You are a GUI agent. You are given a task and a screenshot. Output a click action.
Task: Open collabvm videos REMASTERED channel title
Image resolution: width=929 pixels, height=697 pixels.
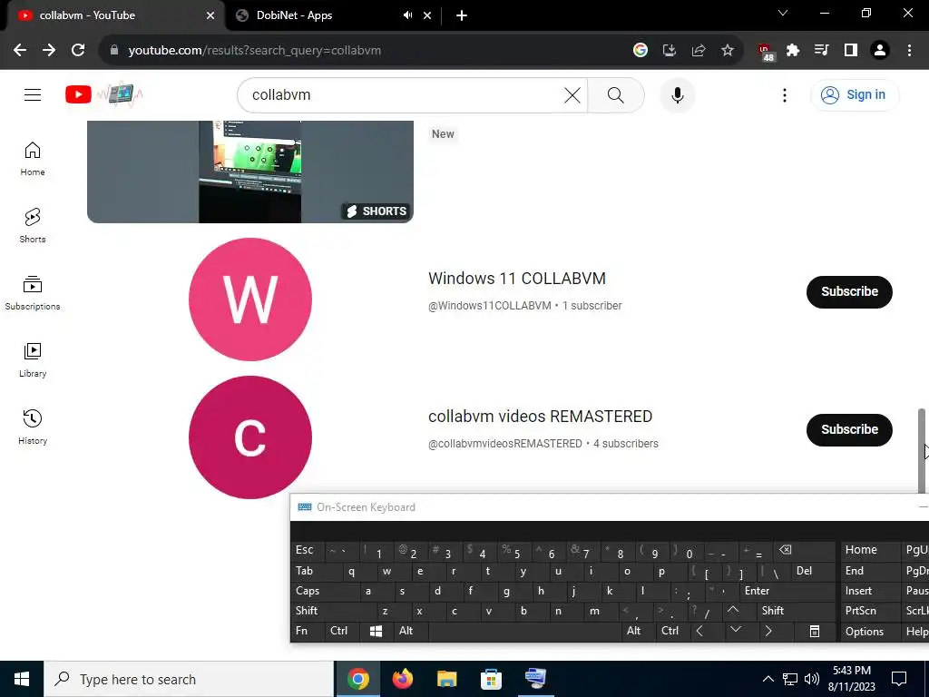[x=540, y=417]
